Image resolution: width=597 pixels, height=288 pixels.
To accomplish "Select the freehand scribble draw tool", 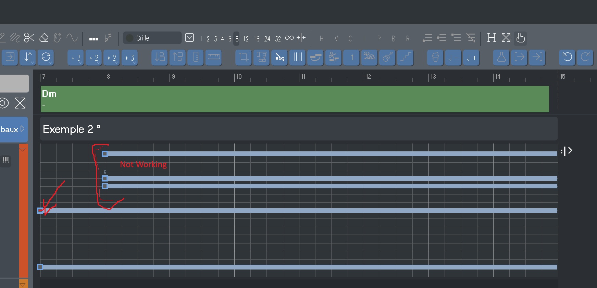I will (15, 38).
